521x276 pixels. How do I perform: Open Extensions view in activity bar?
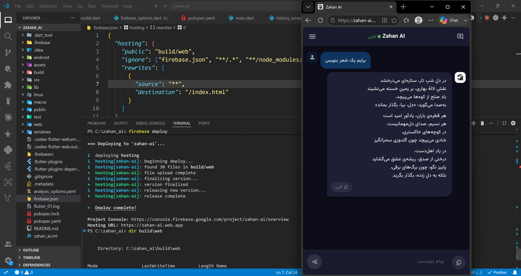click(x=8, y=85)
